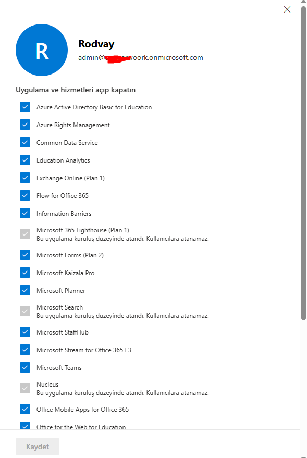Click the Kaydet save button
The width and height of the screenshot is (307, 458).
click(38, 447)
